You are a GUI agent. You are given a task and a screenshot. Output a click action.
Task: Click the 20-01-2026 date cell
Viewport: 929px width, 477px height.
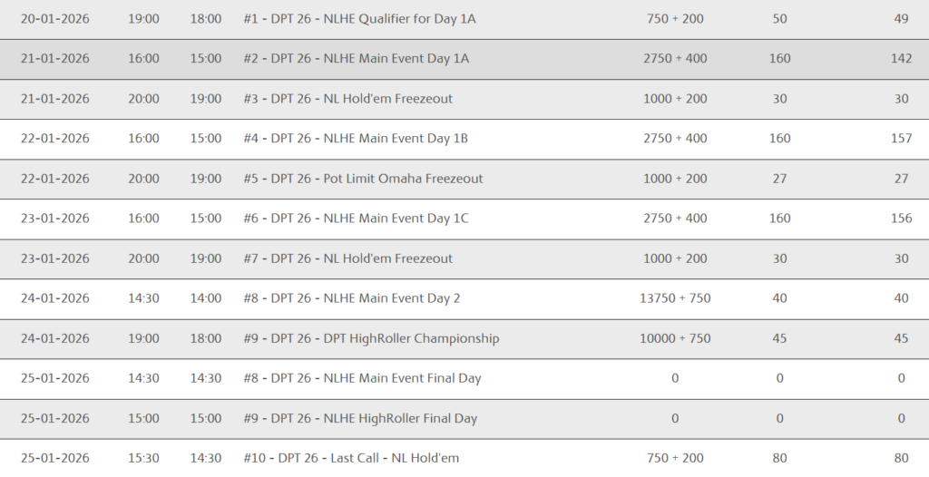click(x=55, y=19)
